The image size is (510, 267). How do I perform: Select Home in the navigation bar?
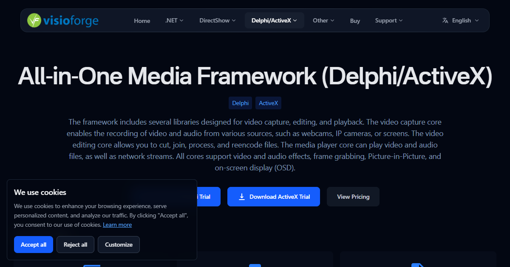coord(142,20)
